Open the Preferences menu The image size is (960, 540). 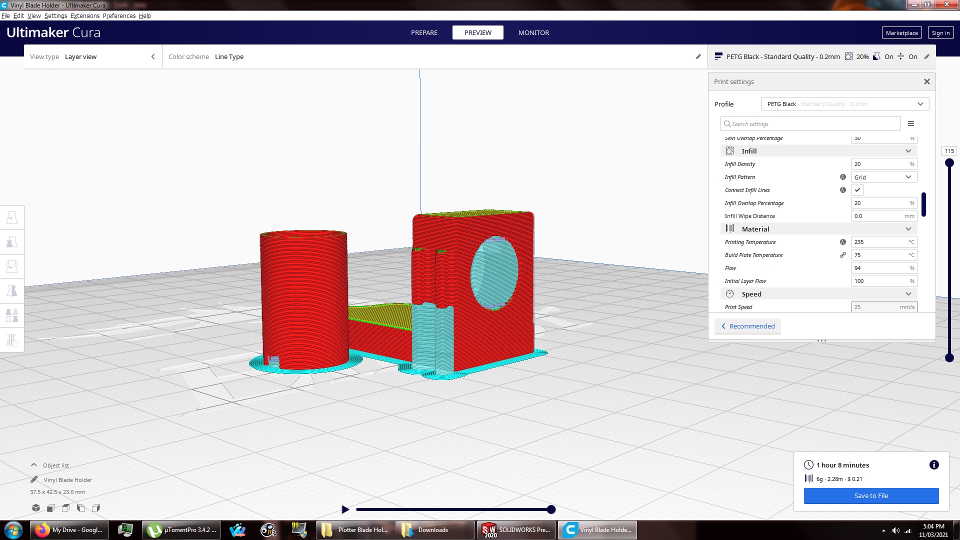(x=119, y=16)
